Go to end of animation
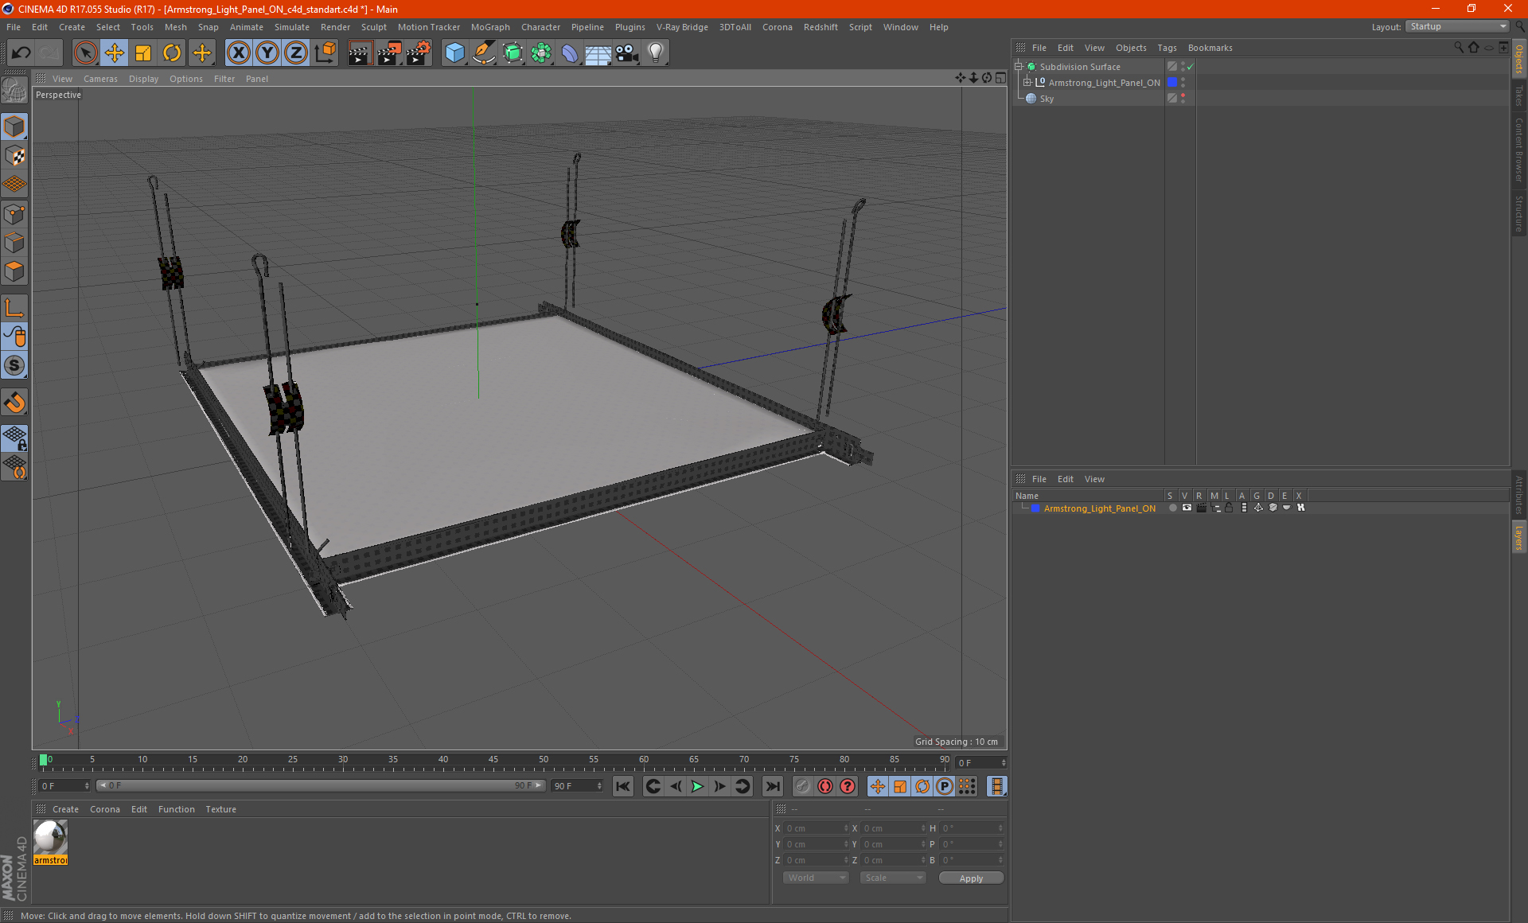 point(772,786)
